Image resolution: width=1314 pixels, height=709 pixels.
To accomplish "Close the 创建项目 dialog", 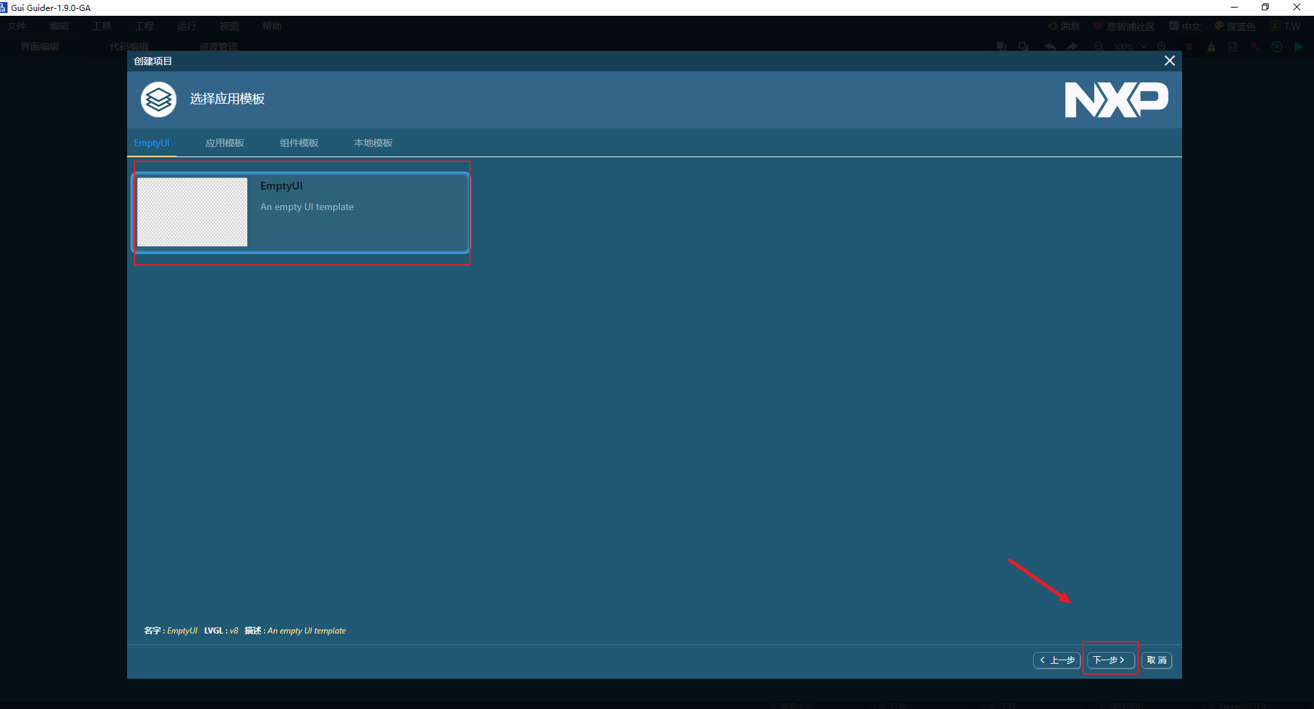I will (x=1169, y=61).
